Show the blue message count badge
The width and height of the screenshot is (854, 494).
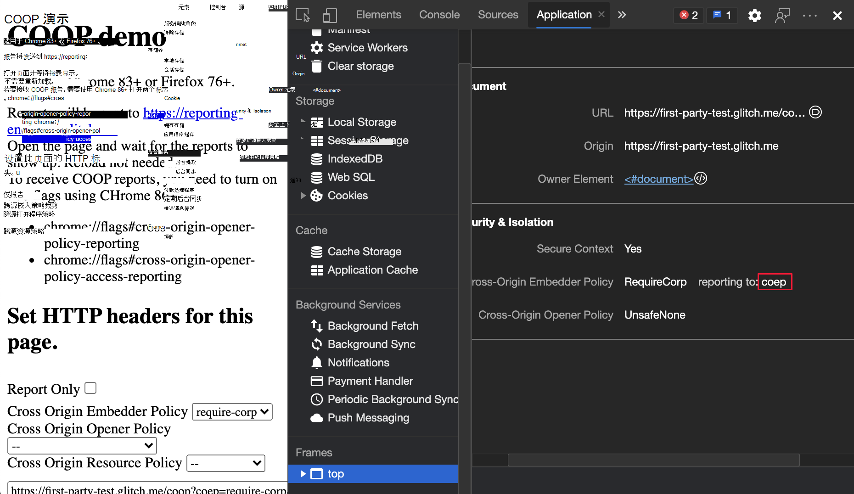click(x=722, y=15)
